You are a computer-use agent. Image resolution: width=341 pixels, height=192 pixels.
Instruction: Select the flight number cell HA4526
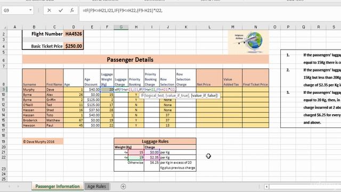click(x=74, y=34)
